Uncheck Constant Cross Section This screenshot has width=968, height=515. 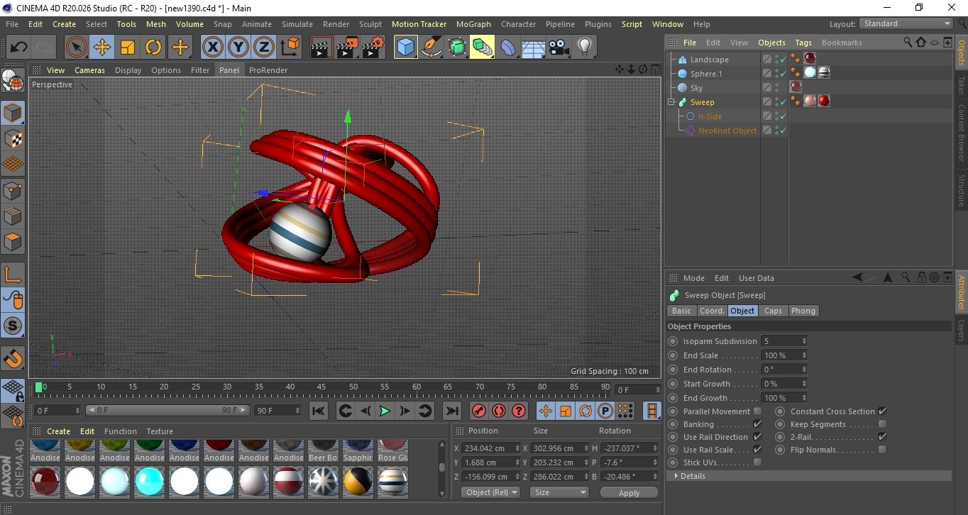pos(882,411)
